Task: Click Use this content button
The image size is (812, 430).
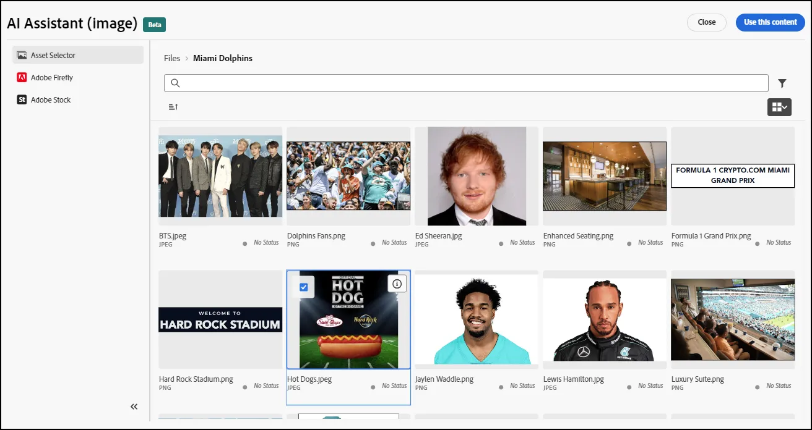Action: pyautogui.click(x=771, y=22)
